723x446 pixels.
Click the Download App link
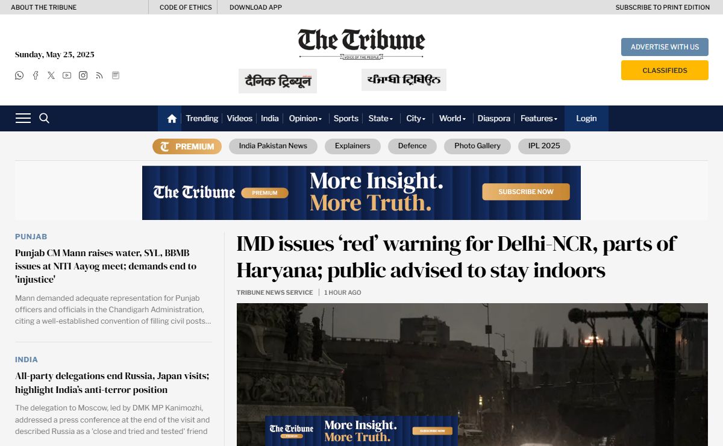coord(255,7)
